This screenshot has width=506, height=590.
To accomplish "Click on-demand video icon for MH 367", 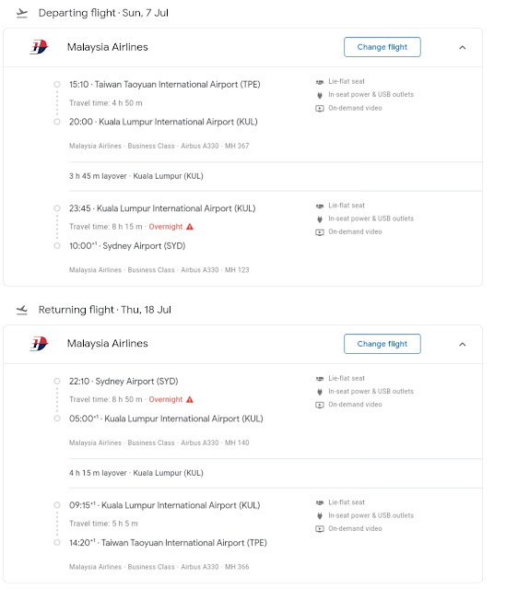I will 320,109.
